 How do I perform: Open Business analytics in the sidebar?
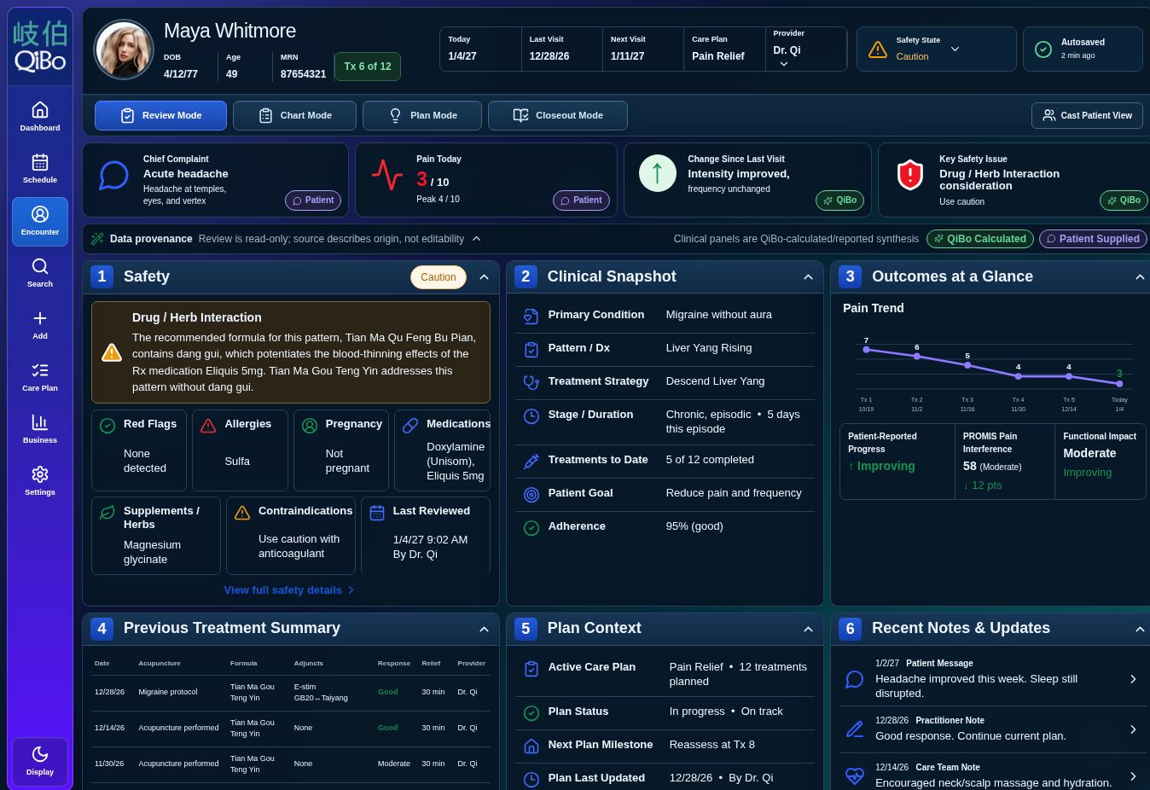coord(40,429)
